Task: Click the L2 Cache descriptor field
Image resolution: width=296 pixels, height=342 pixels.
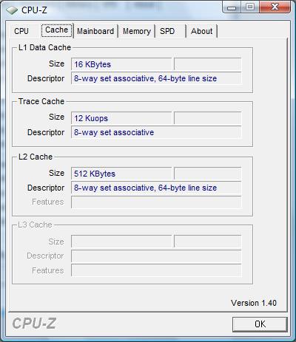Action: click(x=156, y=188)
